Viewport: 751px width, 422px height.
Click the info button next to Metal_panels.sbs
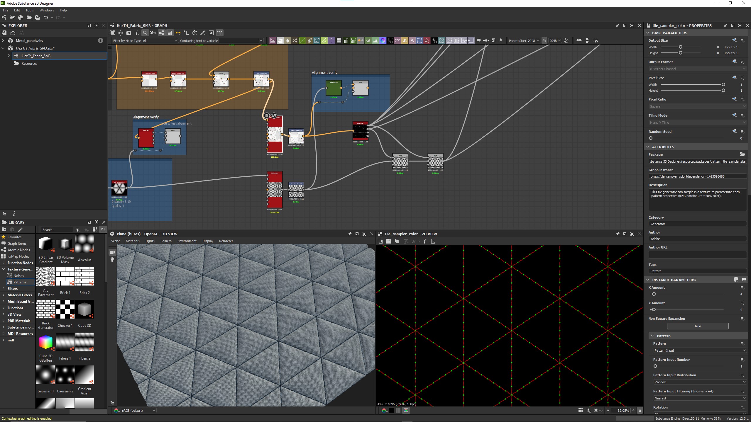pos(101,40)
